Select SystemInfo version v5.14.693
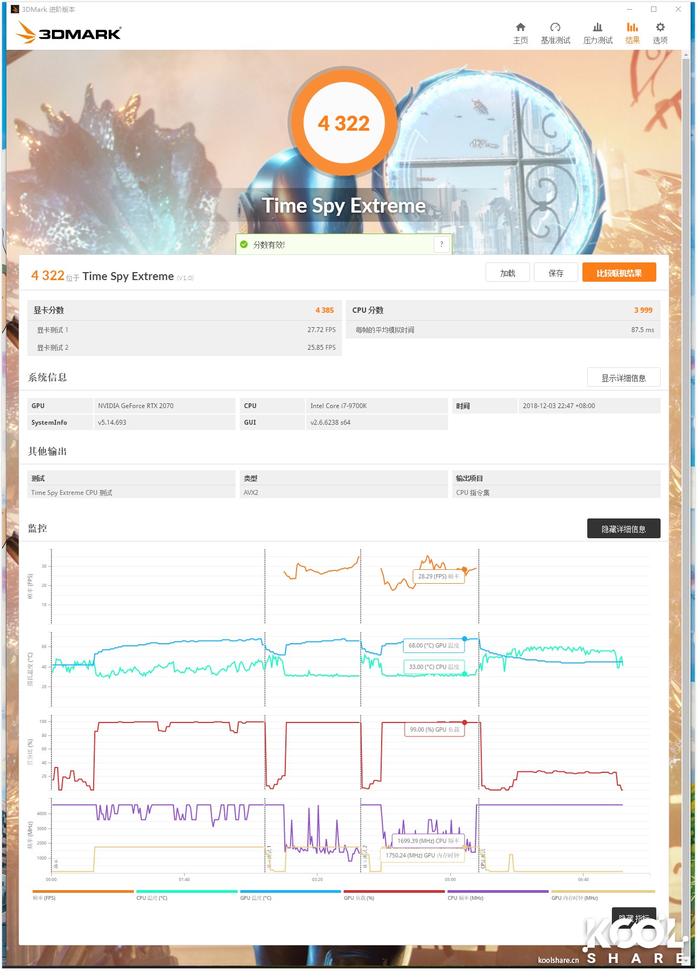Image resolution: width=697 pixels, height=971 pixels. coord(112,423)
